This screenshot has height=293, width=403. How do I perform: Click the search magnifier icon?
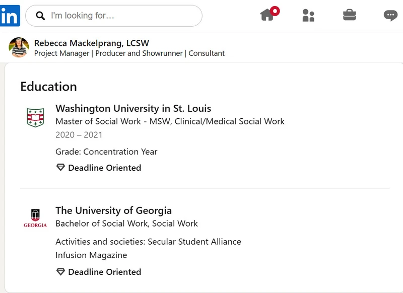40,16
